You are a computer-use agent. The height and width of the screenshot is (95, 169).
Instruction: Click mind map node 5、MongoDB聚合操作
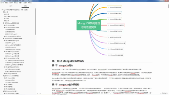point(114,19)
